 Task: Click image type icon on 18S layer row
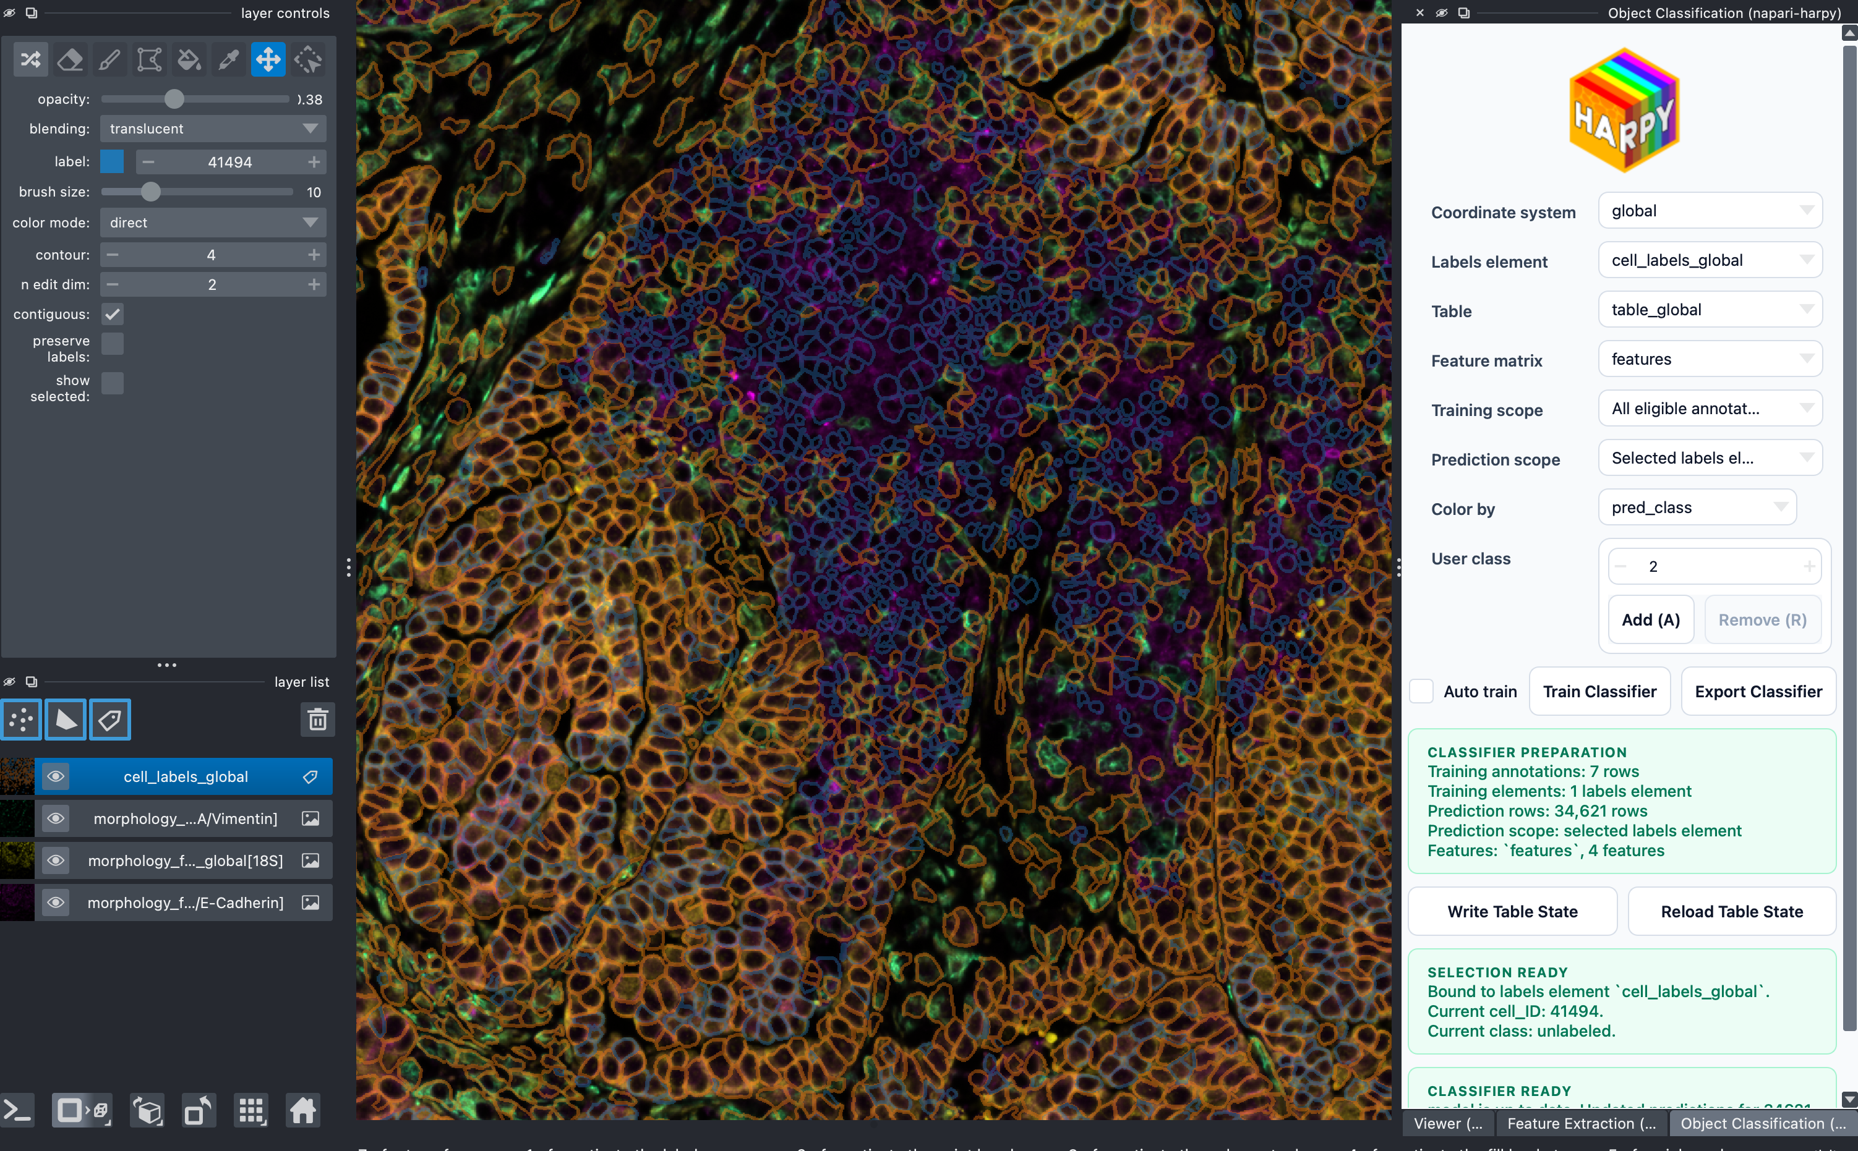pos(310,860)
